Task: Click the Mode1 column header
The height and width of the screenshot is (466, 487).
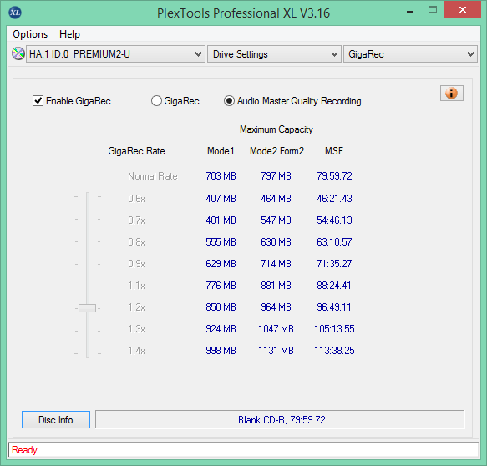Action: tap(221, 151)
